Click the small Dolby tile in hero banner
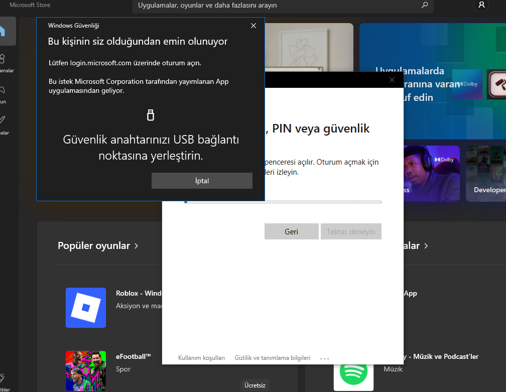This screenshot has height=392, width=506. (467, 84)
